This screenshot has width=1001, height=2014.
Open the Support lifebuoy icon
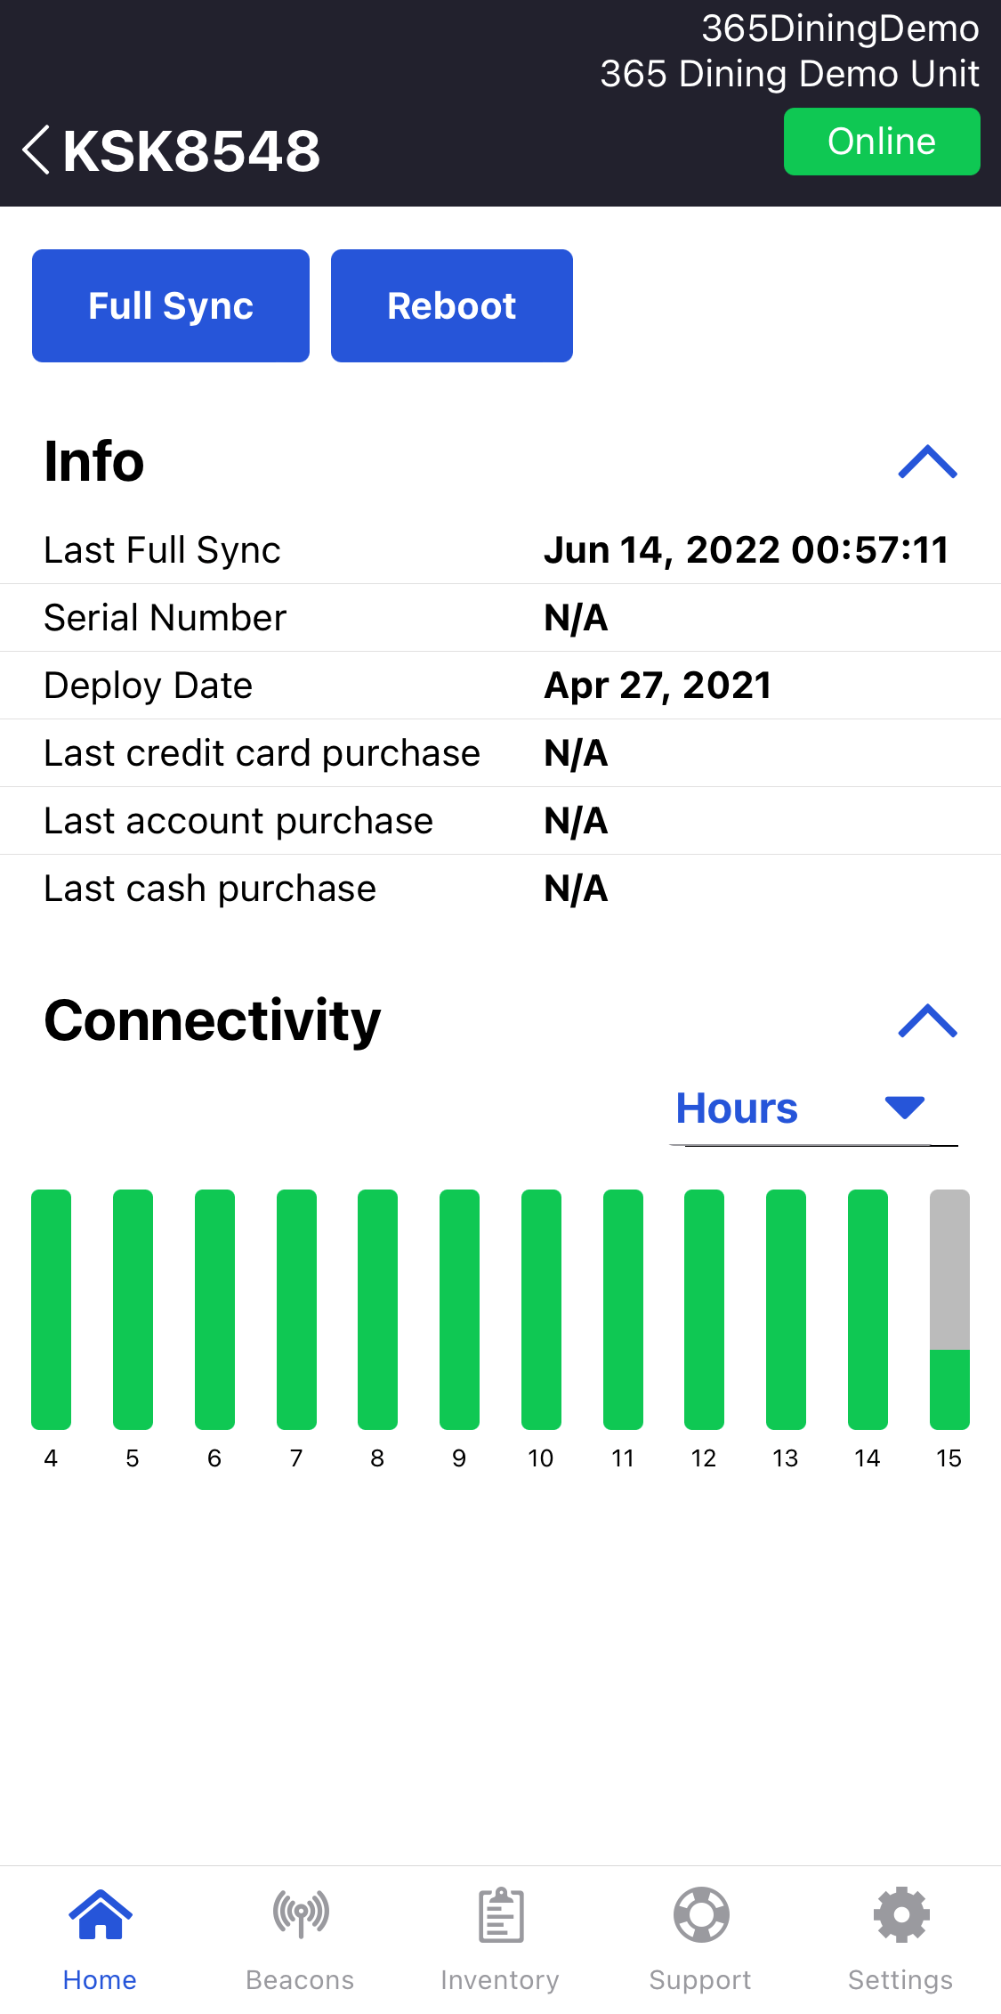click(x=701, y=1914)
